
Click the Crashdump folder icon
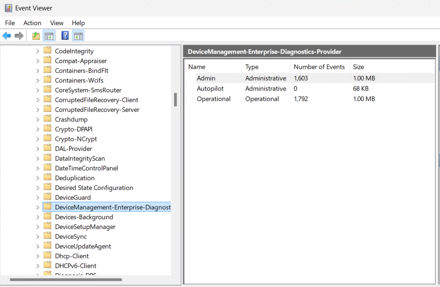(48, 119)
